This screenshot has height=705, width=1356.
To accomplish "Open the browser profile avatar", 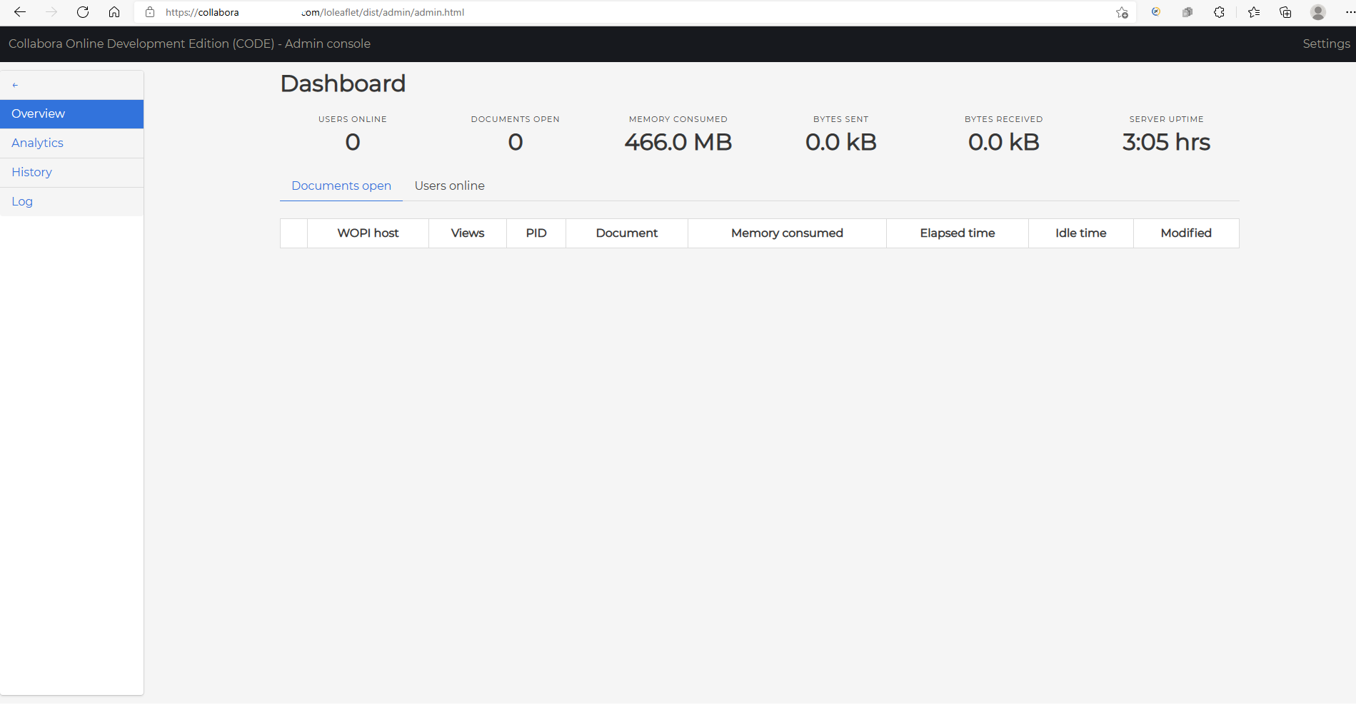I will [x=1318, y=12].
